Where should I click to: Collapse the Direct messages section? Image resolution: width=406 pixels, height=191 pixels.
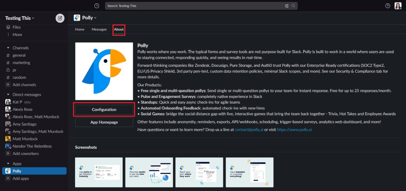click(x=8, y=94)
